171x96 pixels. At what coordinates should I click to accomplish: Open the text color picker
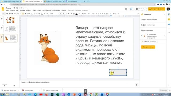[76, 14]
